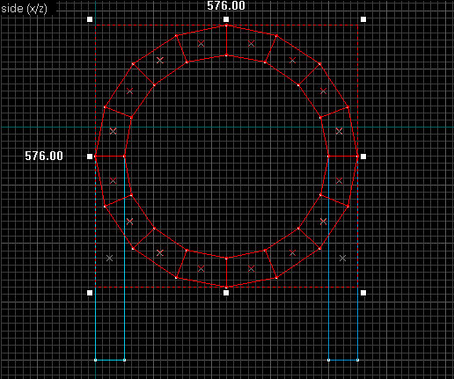Click the bottom-right vertex of right blue brush
The image size is (454, 379).
[x=357, y=360]
